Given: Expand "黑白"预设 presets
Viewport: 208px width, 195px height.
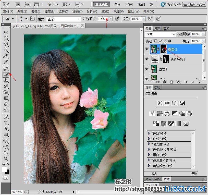Looking at the screenshot, I should (x=149, y=155).
